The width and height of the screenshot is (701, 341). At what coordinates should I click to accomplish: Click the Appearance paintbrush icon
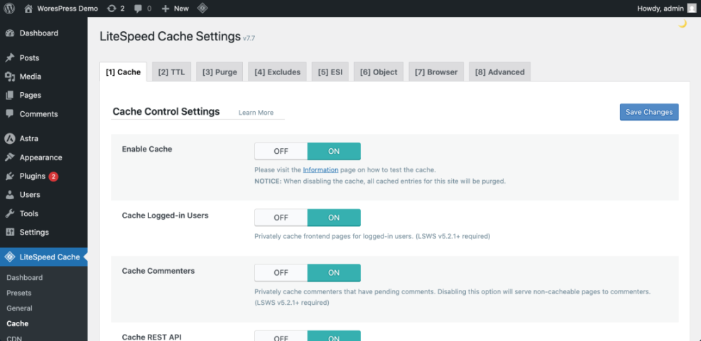[10, 157]
